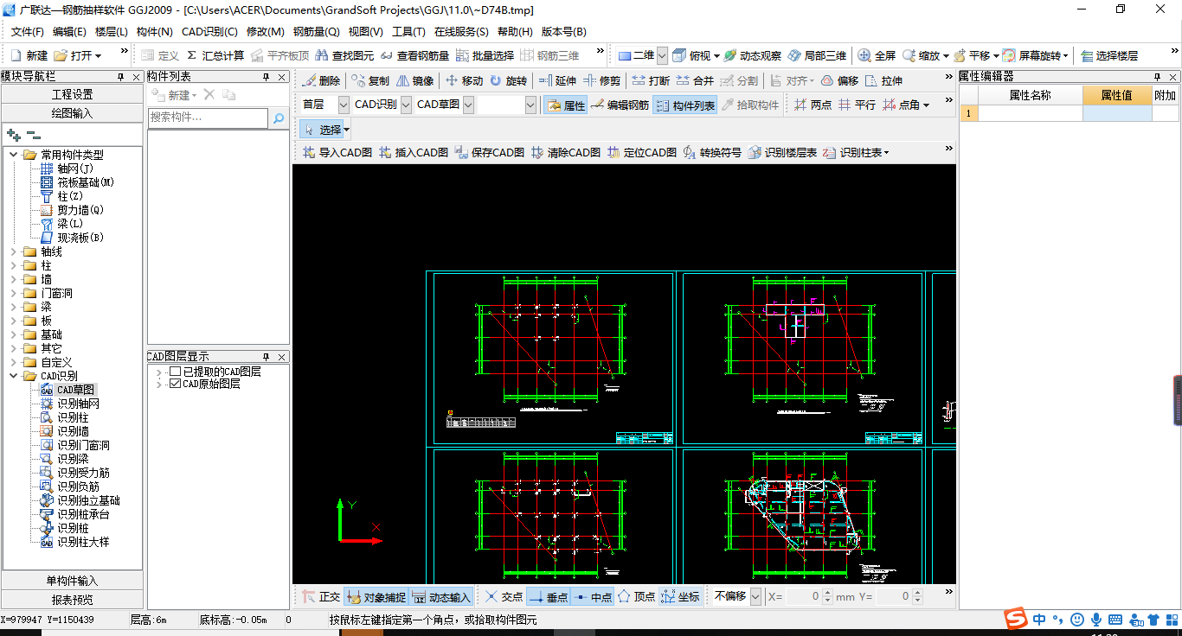Viewport: 1182px width, 636px height.
Task: Click 打断 (Break) tool
Action: tap(651, 80)
